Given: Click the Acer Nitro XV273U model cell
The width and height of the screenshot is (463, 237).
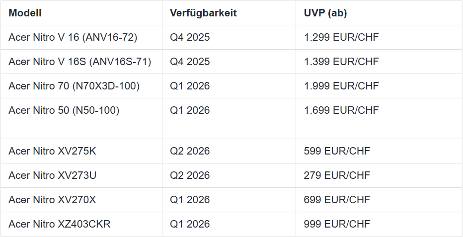Looking at the screenshot, I should [81, 175].
